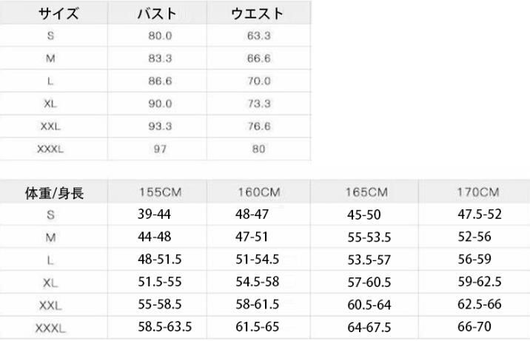The image size is (530, 341).
Task: Click the weight range 53.5-57 cell
Action: tap(369, 260)
